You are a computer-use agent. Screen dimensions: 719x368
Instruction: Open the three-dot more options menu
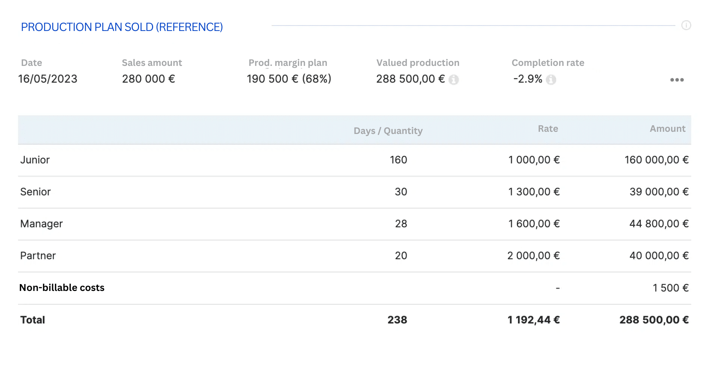point(676,80)
